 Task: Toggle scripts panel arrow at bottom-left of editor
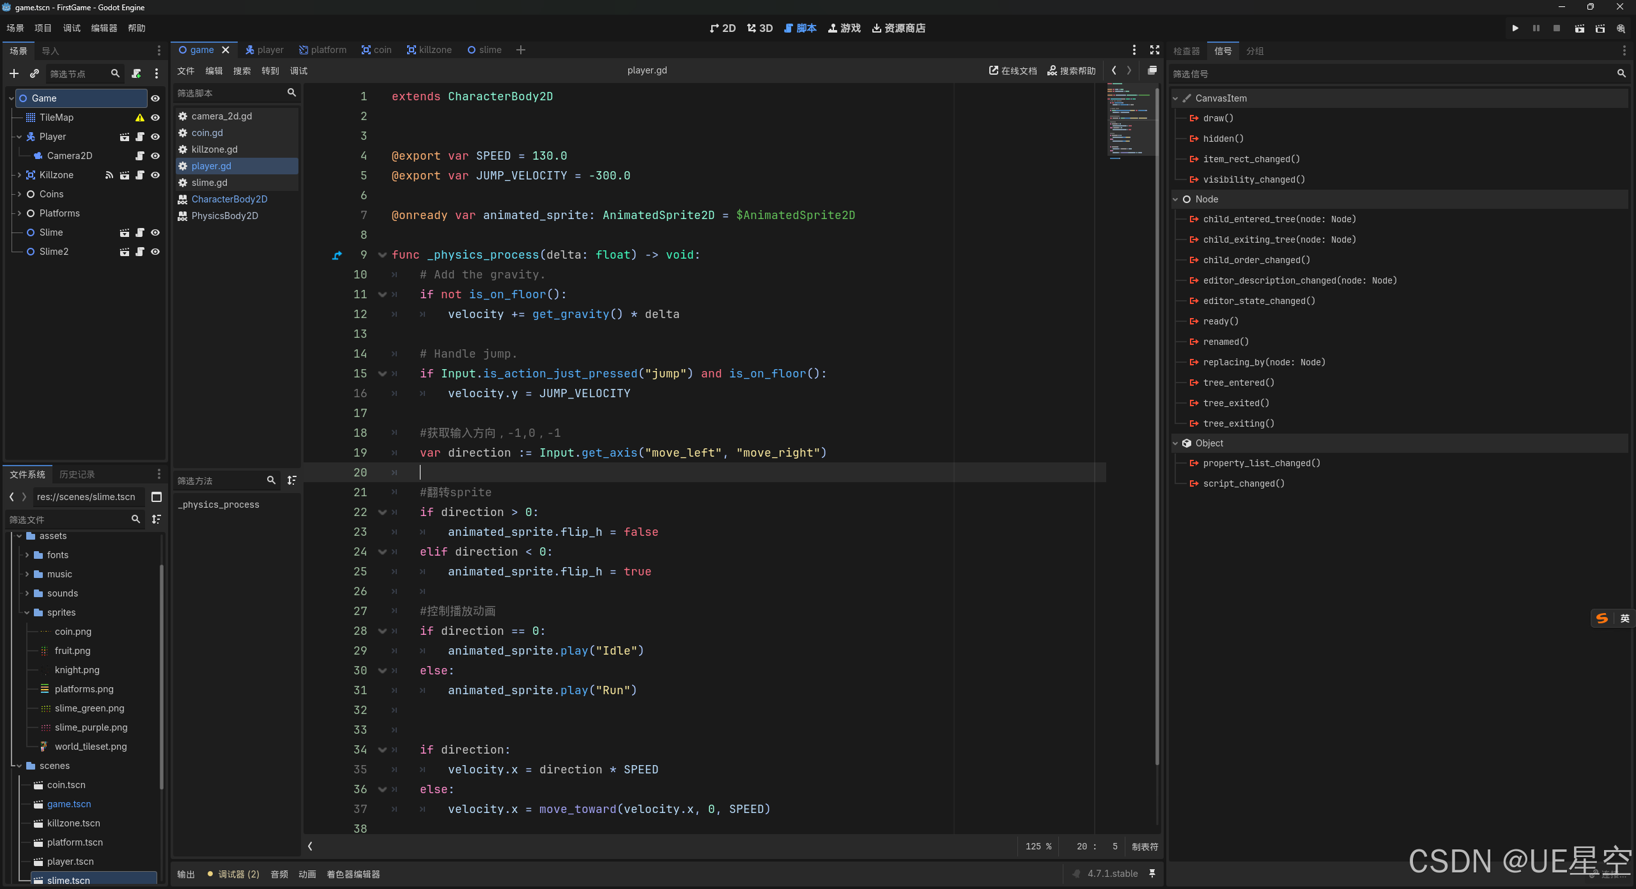(310, 846)
